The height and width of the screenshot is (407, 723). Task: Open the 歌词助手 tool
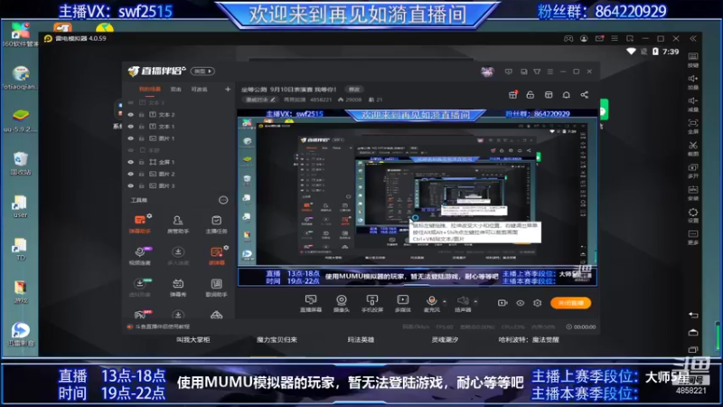tap(216, 287)
